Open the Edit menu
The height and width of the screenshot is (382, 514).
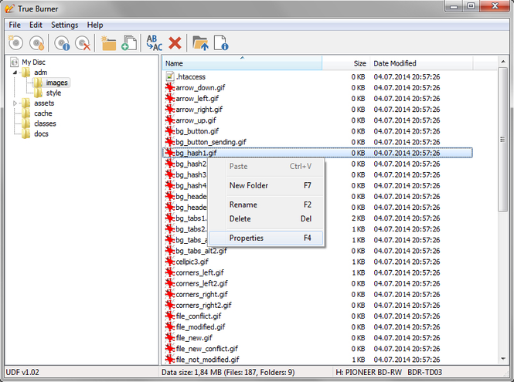[x=36, y=25]
